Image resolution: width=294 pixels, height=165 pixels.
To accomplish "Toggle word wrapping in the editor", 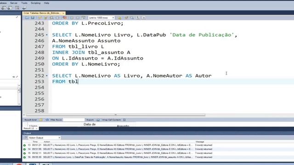I will tap(144, 18).
